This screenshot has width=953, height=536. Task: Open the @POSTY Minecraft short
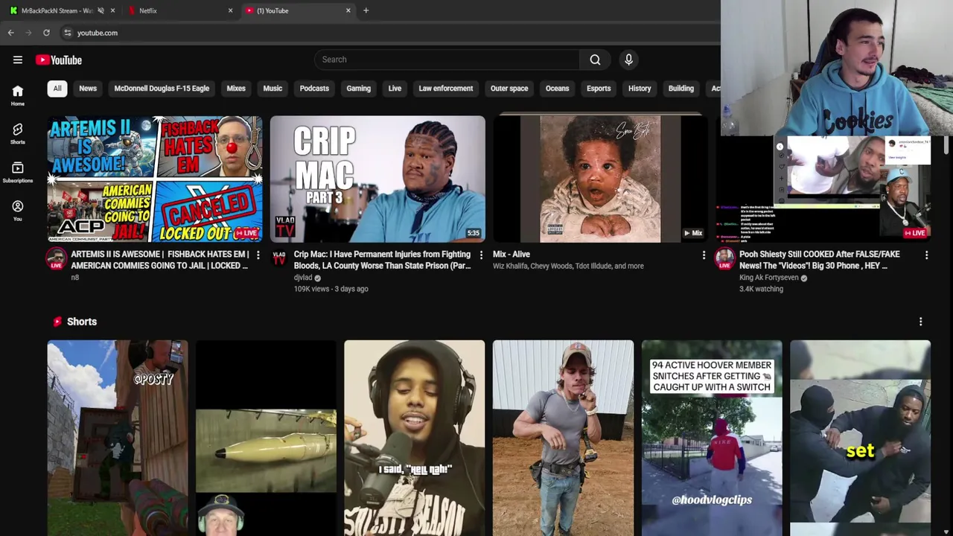pyautogui.click(x=118, y=438)
